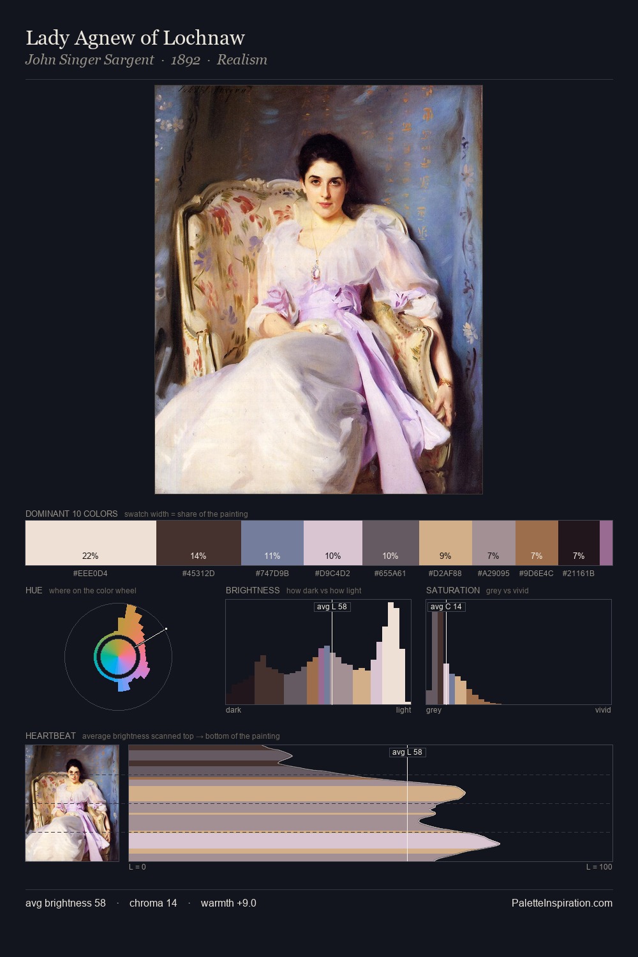Click the 9% share label
This screenshot has height=957, width=638.
(x=445, y=556)
